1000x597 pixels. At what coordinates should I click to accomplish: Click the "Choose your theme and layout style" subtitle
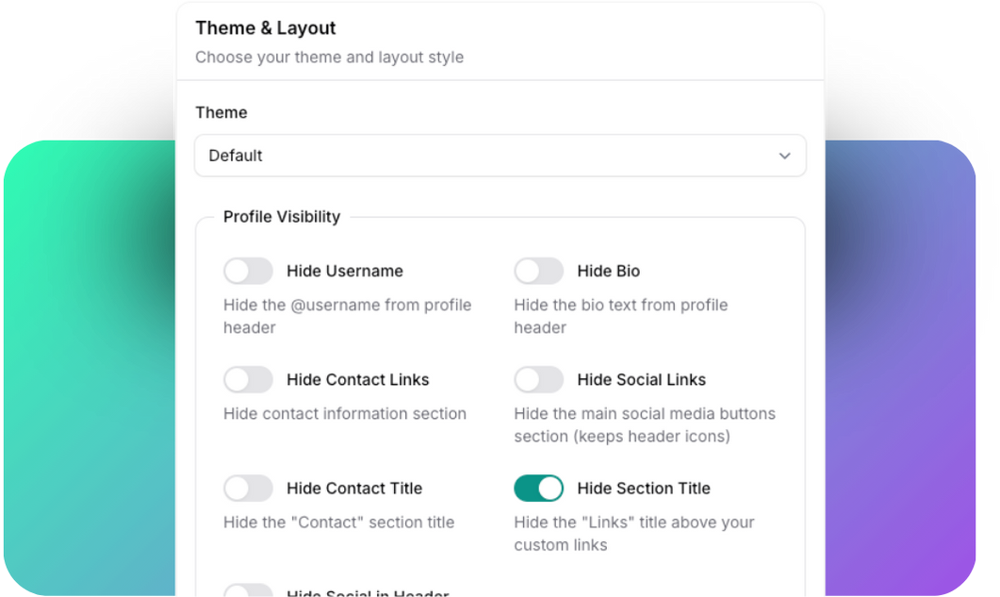[x=329, y=58]
